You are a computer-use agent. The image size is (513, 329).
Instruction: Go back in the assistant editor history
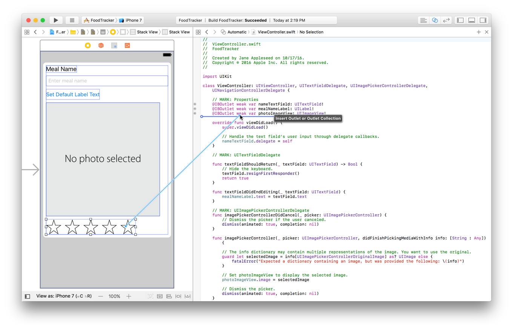click(207, 32)
